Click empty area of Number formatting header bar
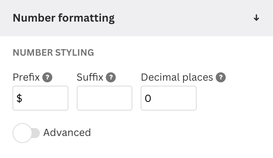 tap(183, 18)
